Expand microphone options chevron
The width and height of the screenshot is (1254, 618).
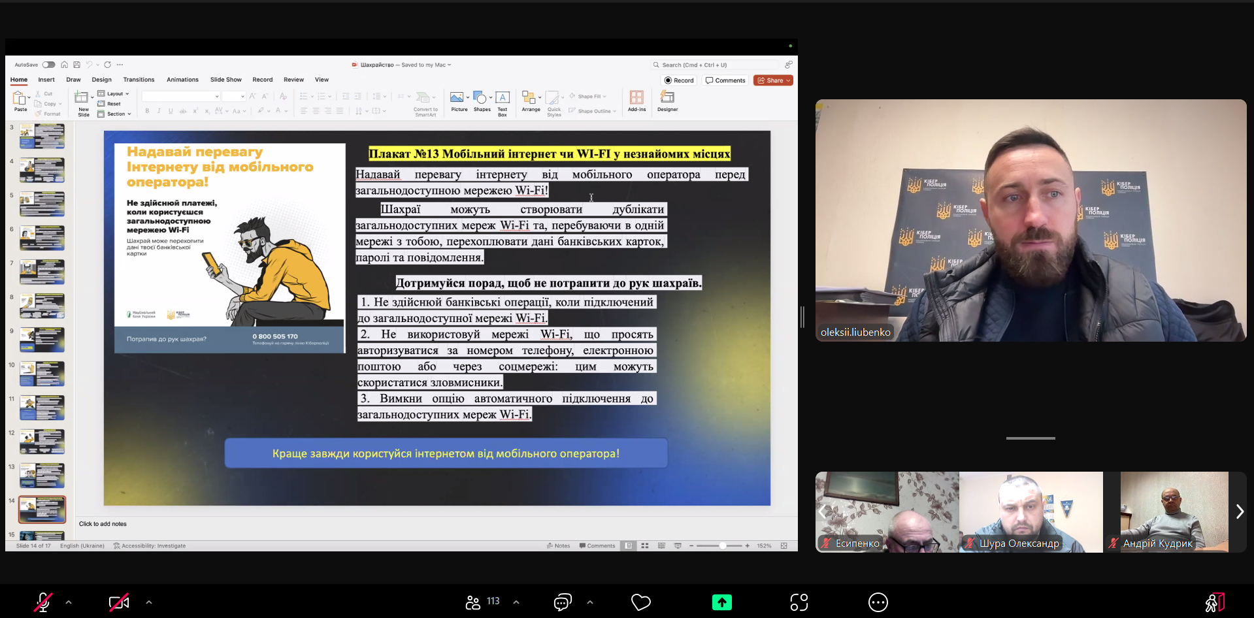click(69, 602)
